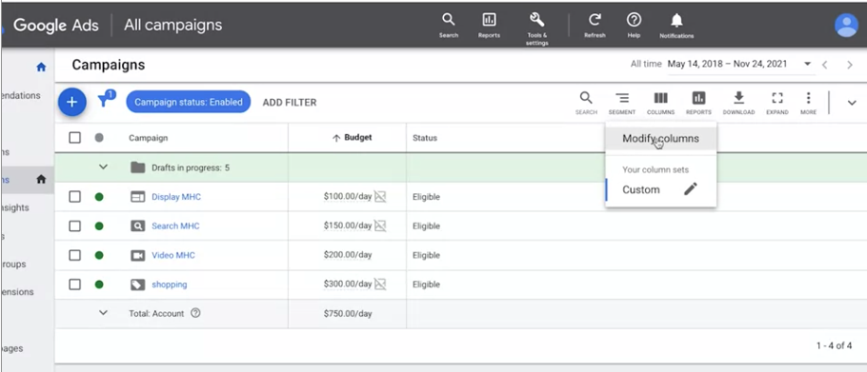
Task: Choose Modify columns from the menu
Action: [661, 139]
